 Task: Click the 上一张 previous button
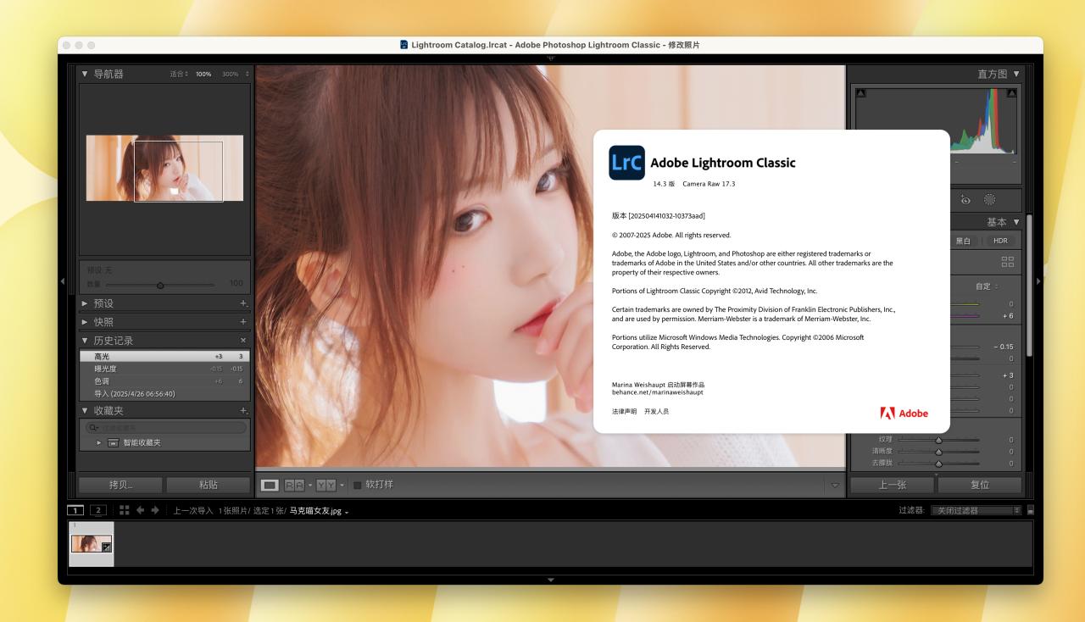click(x=892, y=485)
